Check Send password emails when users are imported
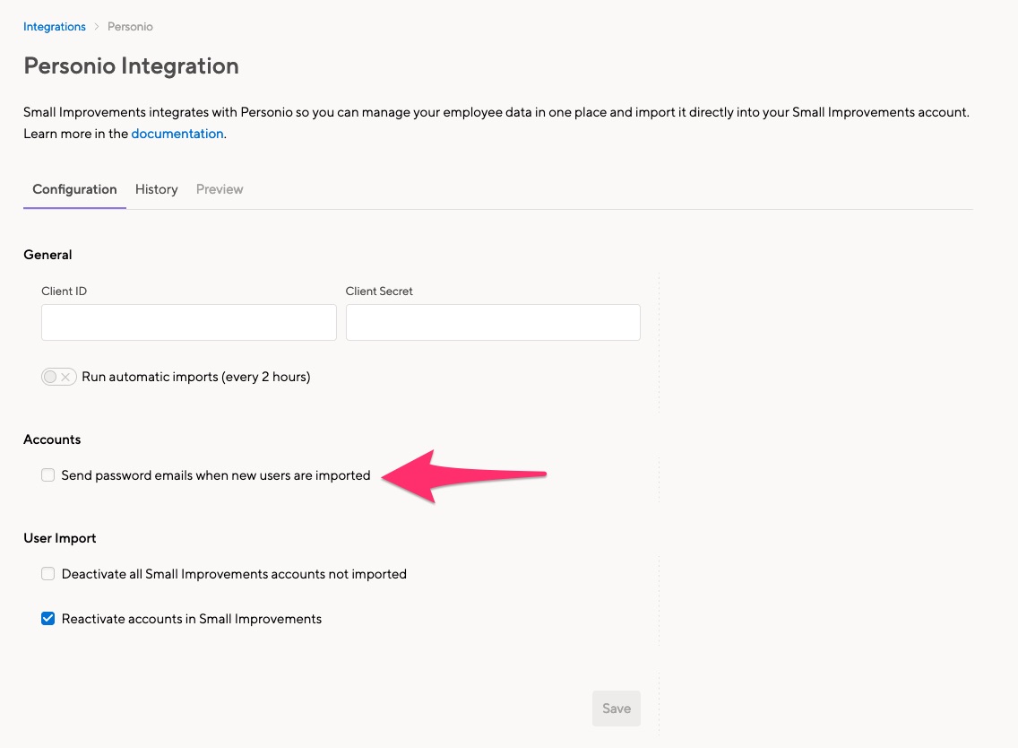The height and width of the screenshot is (748, 1018). [47, 474]
